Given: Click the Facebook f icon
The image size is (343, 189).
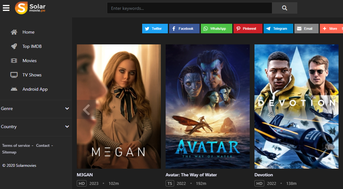Looking at the screenshot, I should click(x=174, y=29).
